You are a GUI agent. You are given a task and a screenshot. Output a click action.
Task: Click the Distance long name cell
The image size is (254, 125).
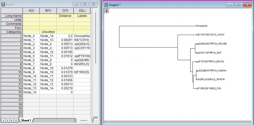65,16
